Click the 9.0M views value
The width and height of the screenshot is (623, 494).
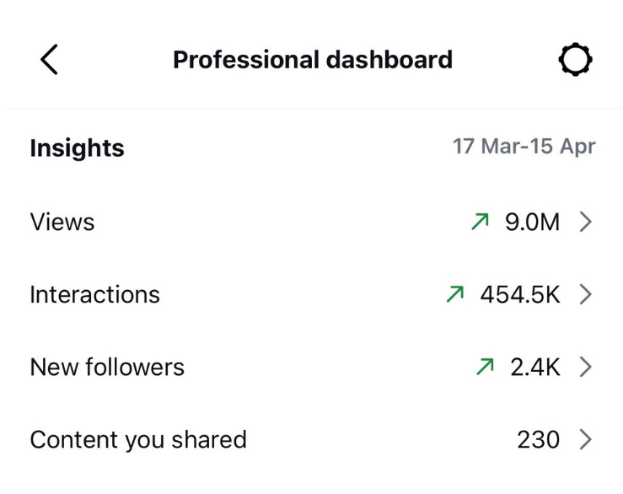point(533,222)
